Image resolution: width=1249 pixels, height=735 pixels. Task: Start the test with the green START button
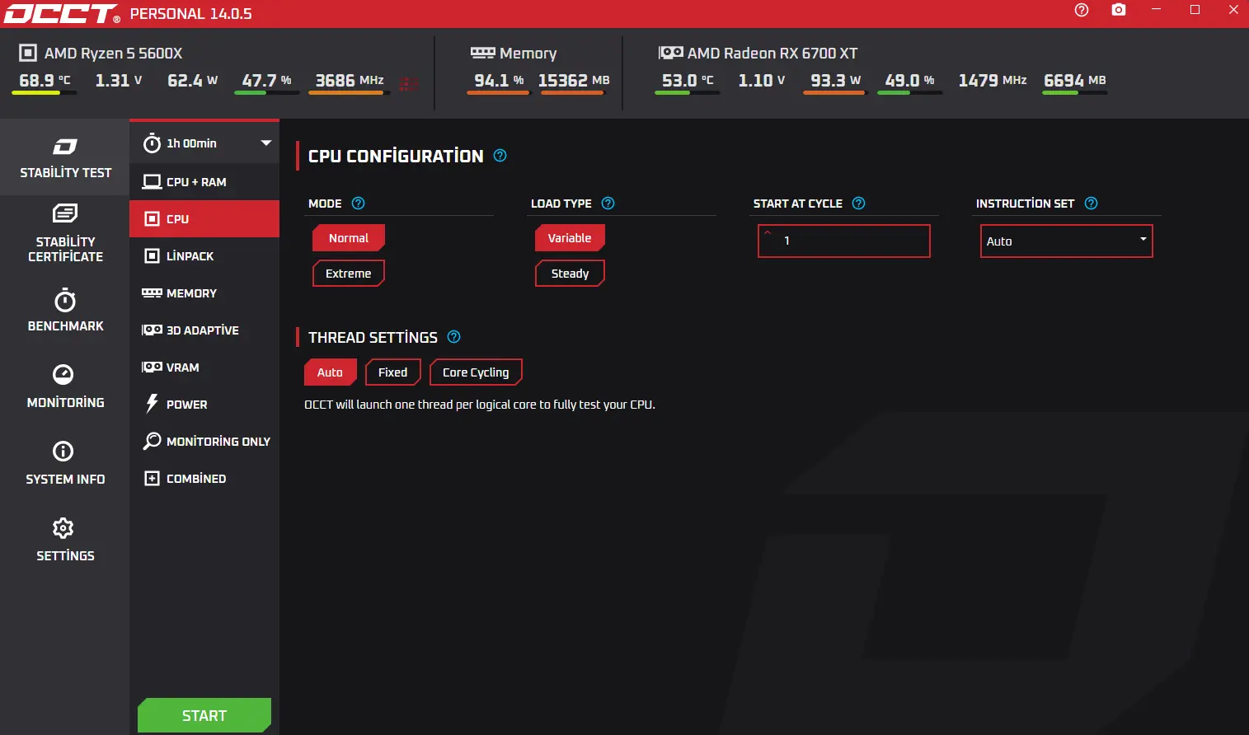click(x=204, y=715)
